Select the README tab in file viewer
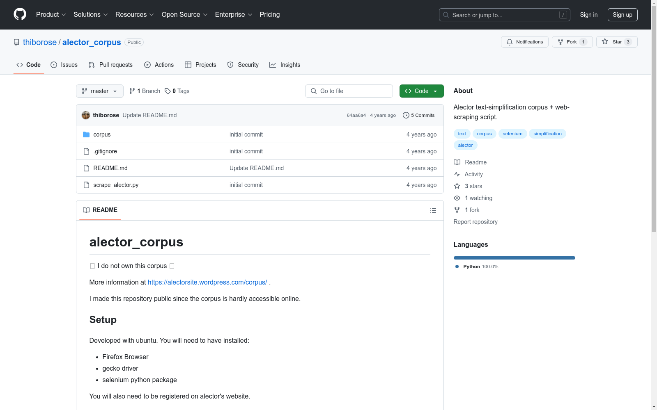 100,210
